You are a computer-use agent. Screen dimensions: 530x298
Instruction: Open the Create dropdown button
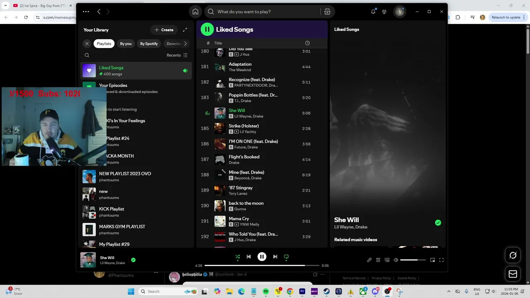pos(164,30)
